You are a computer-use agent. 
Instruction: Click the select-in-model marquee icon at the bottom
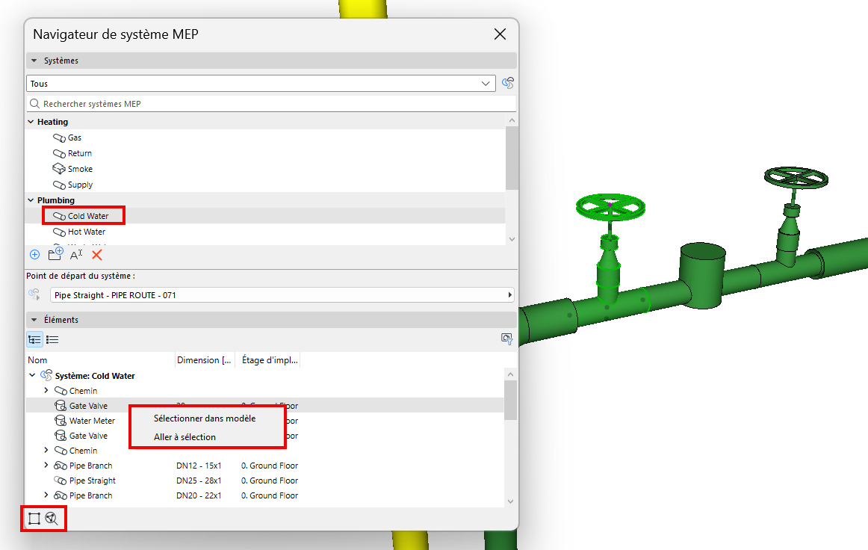34,519
